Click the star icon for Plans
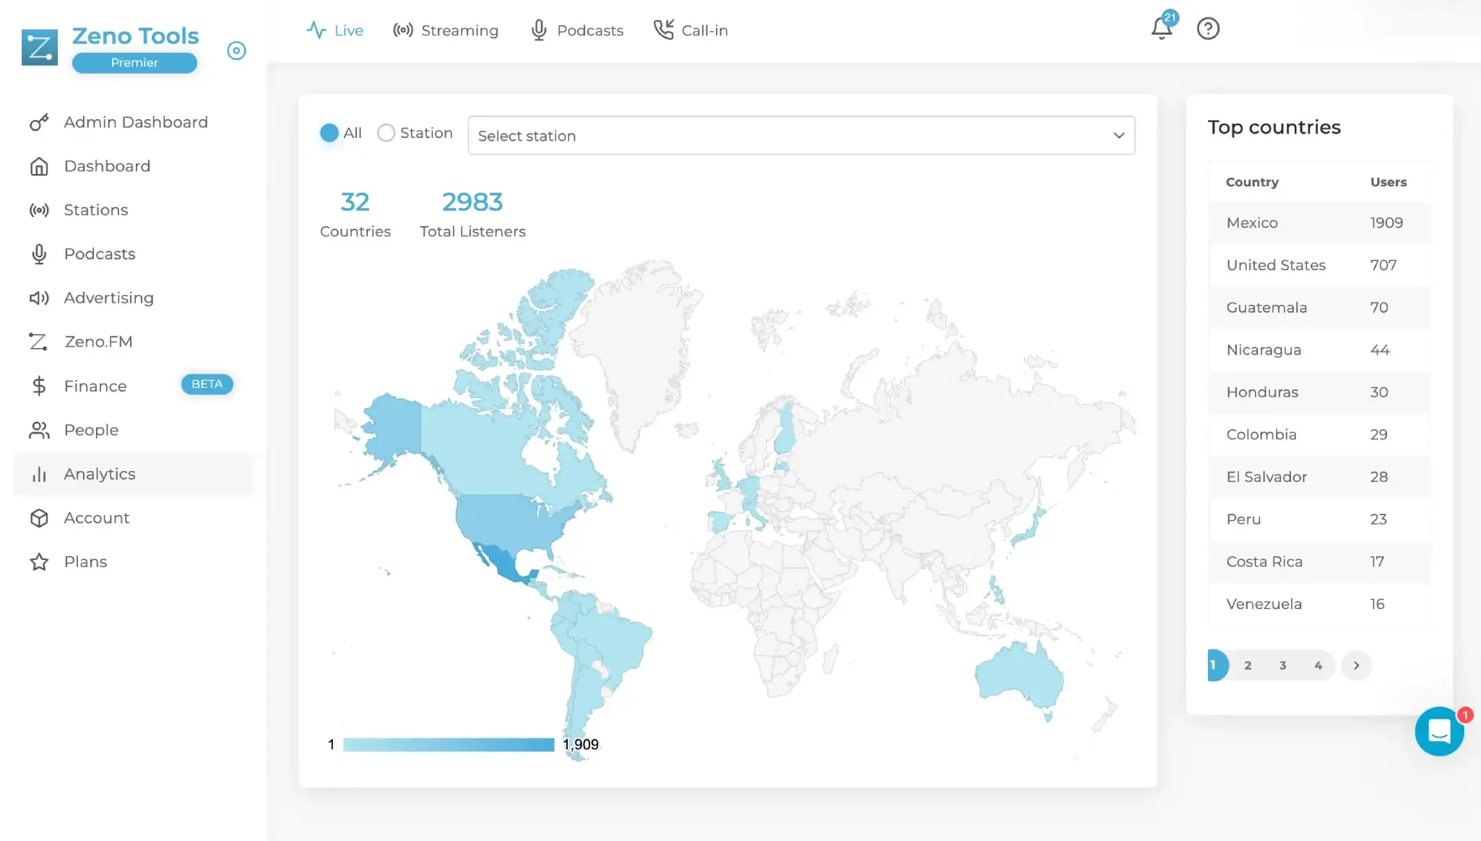 (39, 562)
